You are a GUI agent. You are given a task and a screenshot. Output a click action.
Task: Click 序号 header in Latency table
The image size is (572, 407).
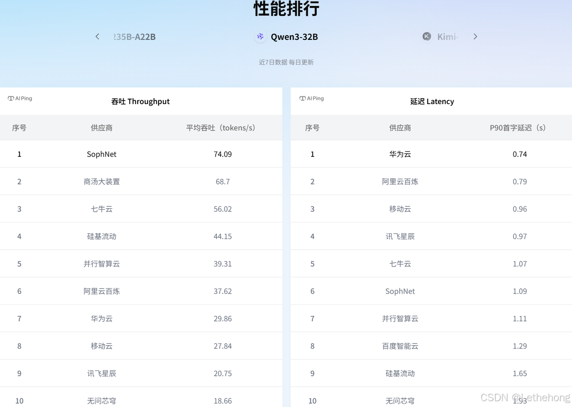pyautogui.click(x=312, y=128)
